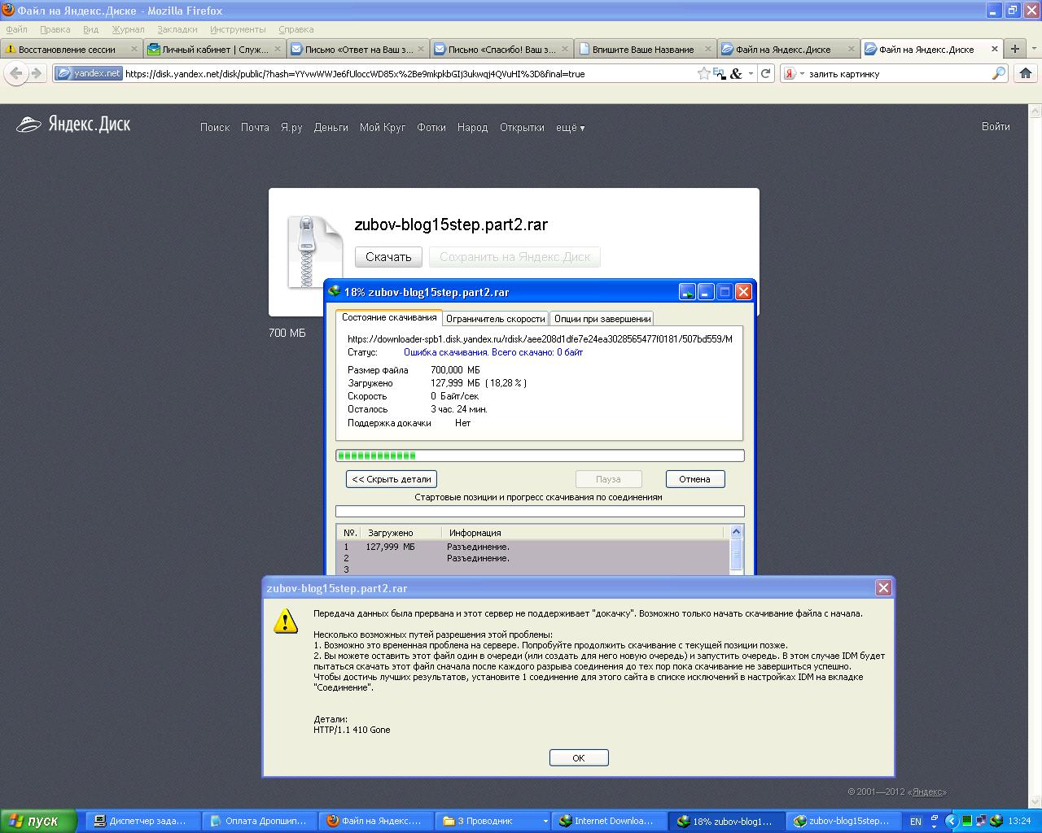
Task: Switch to 'Опции при завершении' tab
Action: (602, 319)
